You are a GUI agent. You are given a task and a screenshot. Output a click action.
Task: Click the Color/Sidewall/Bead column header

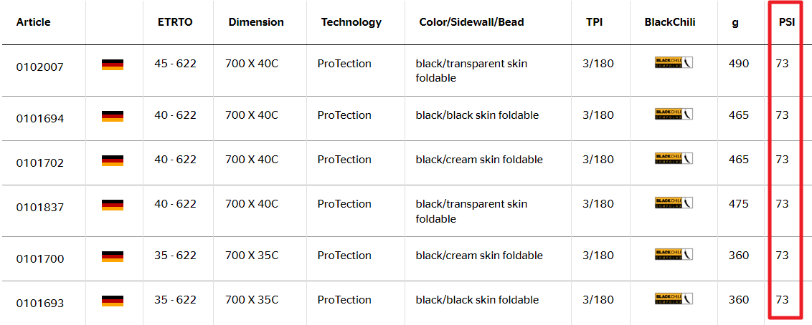(471, 22)
